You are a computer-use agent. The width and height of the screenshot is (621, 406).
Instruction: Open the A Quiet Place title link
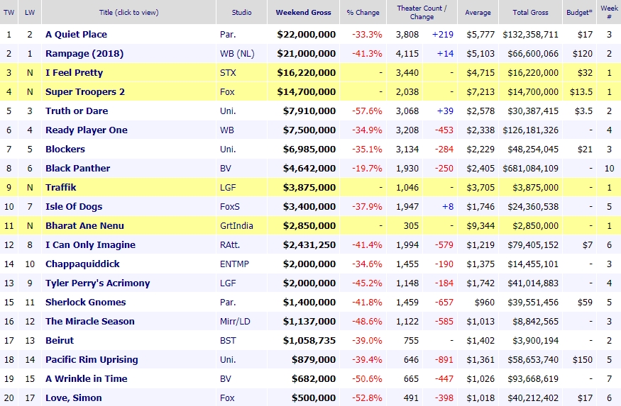[x=76, y=35]
